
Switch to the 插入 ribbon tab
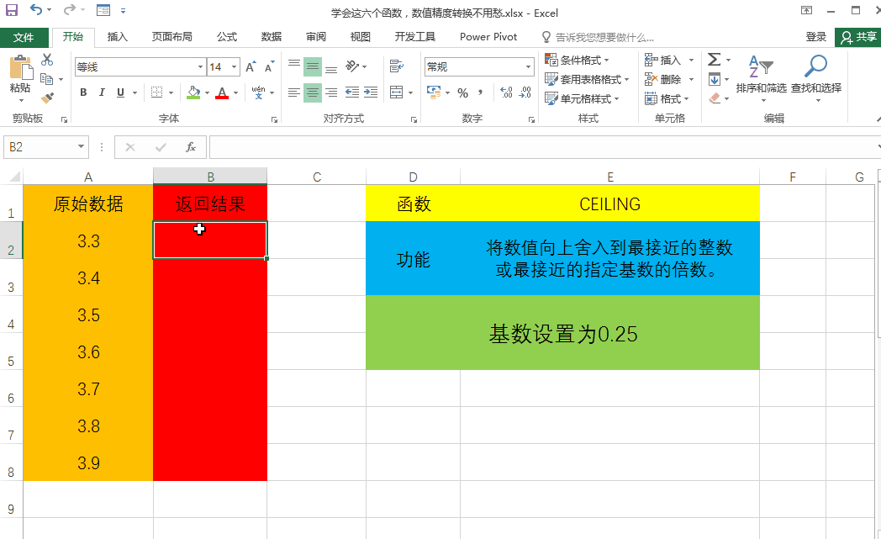click(x=118, y=37)
